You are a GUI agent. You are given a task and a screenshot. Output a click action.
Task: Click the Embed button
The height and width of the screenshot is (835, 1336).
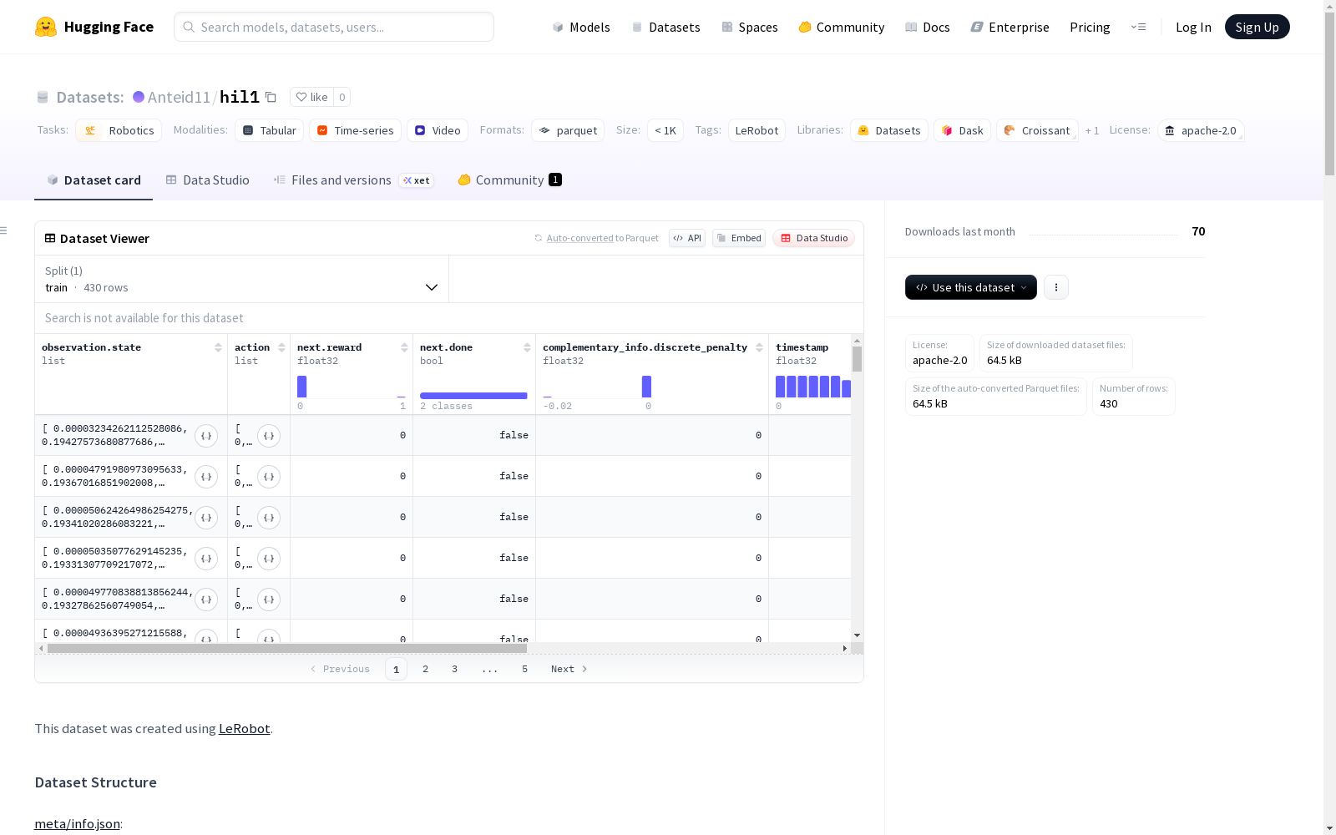[x=739, y=238]
